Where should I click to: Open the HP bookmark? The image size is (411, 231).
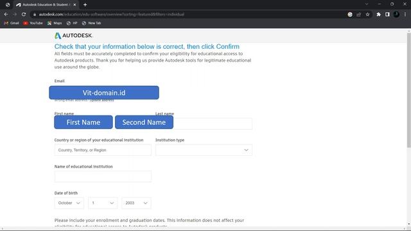click(x=72, y=23)
